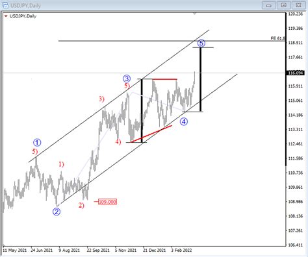Click the 114.186 price on the scale
The width and height of the screenshot is (308, 257).
pyautogui.click(x=295, y=115)
